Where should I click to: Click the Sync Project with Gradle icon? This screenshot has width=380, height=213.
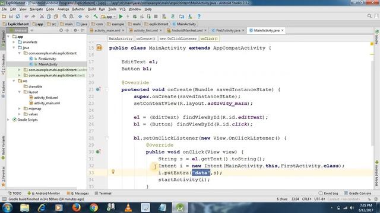[x=173, y=17]
